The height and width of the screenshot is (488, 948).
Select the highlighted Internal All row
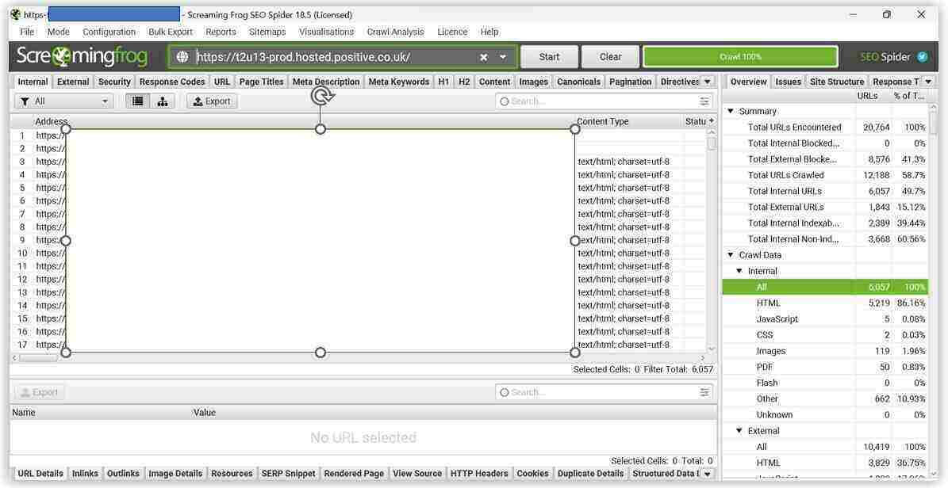[826, 287]
